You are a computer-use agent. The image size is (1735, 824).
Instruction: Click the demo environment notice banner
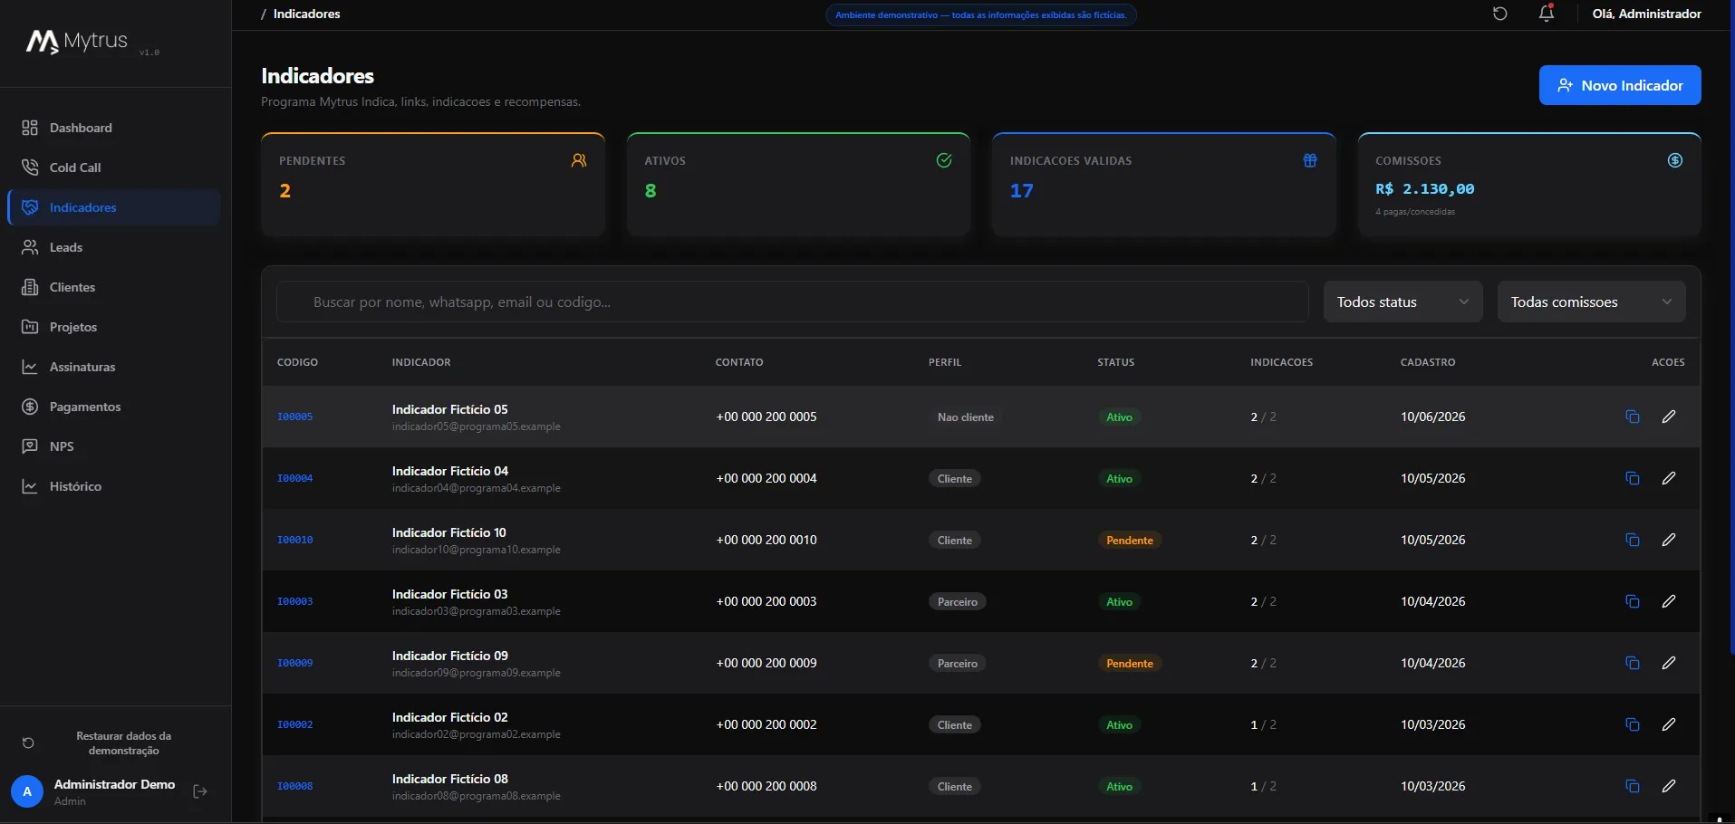coord(980,14)
